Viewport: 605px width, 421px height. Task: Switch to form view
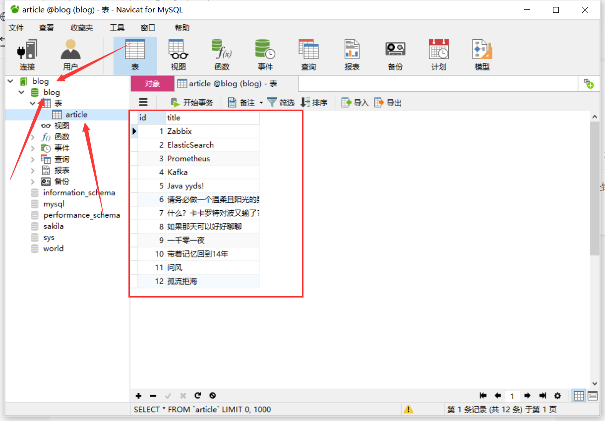click(x=593, y=396)
